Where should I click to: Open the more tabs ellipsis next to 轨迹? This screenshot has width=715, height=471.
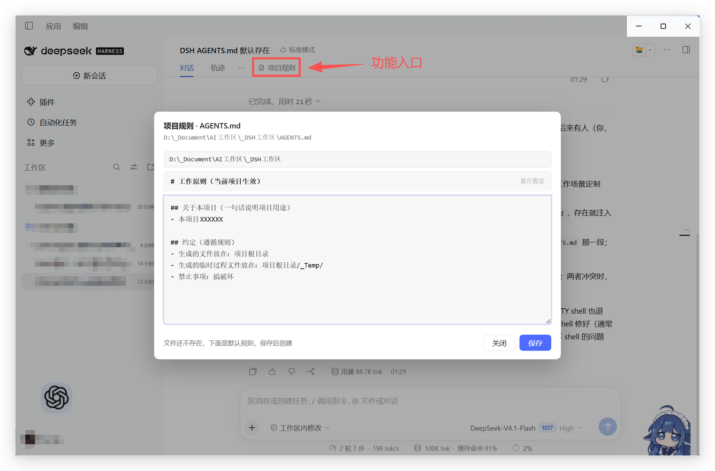pyautogui.click(x=241, y=68)
